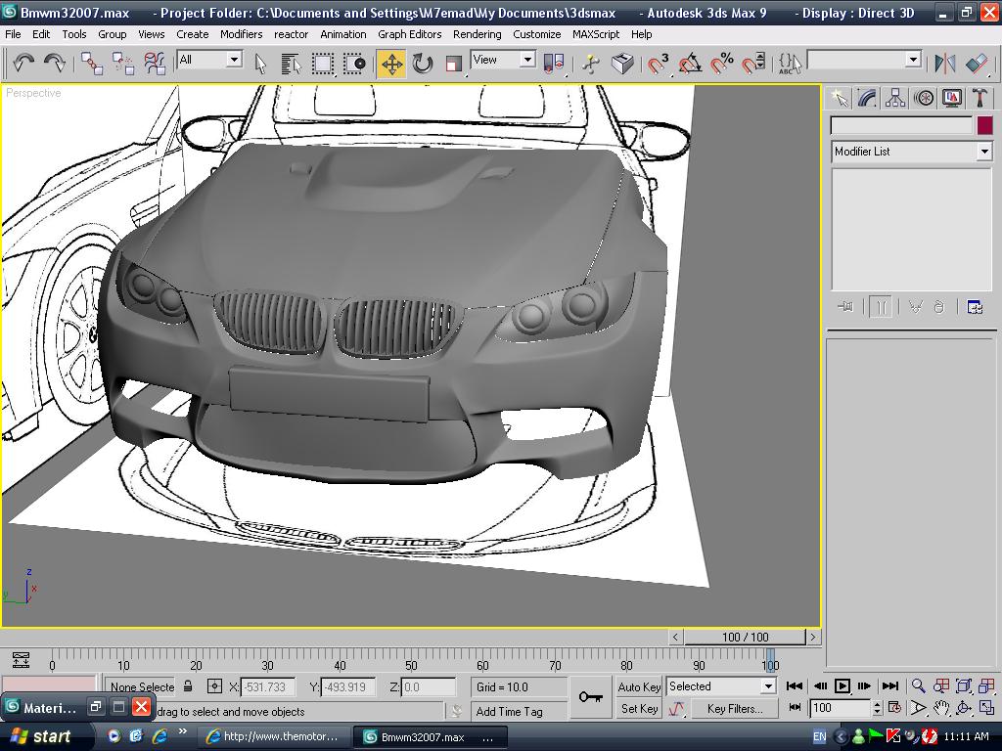Click the object color swatch
The height and width of the screenshot is (751, 1002).
pos(984,125)
